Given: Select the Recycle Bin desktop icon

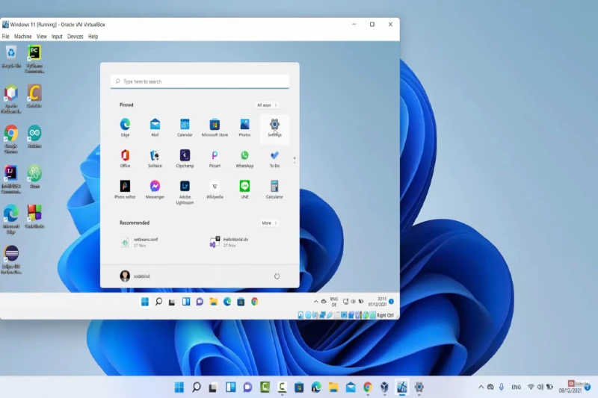Looking at the screenshot, I should [x=11, y=57].
